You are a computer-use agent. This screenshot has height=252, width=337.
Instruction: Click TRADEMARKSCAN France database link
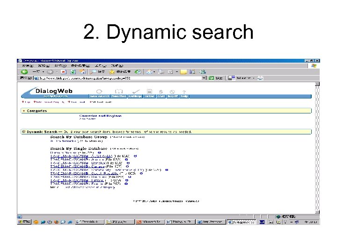click(x=77, y=184)
